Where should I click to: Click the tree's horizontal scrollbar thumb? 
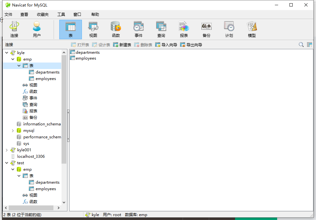tap(31, 208)
